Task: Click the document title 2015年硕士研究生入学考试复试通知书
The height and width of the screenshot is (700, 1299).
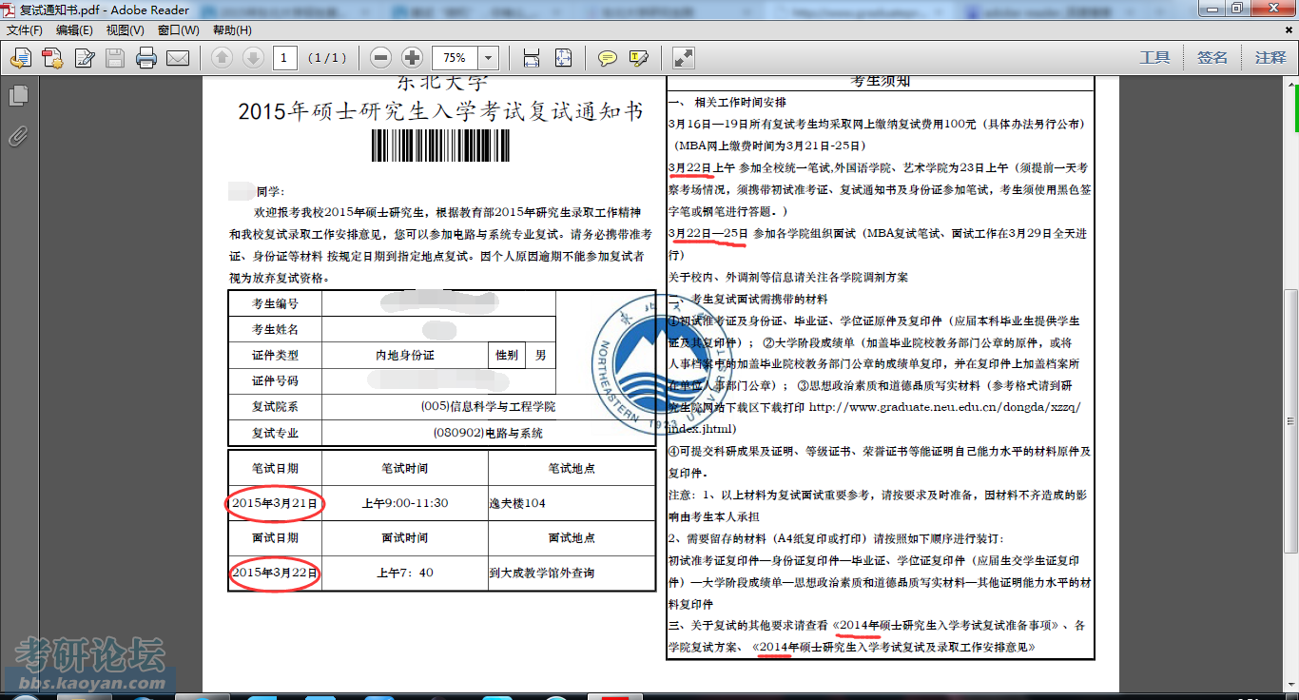Action: pos(440,111)
